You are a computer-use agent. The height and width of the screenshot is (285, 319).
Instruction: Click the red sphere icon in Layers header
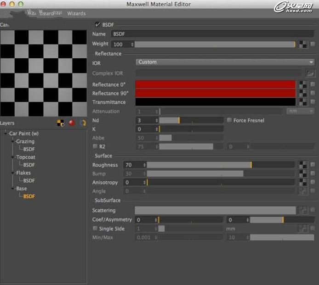pyautogui.click(x=72, y=123)
